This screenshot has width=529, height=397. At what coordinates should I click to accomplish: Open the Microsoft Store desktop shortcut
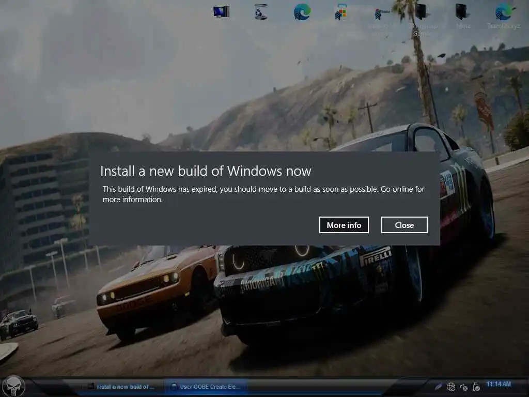click(x=340, y=12)
